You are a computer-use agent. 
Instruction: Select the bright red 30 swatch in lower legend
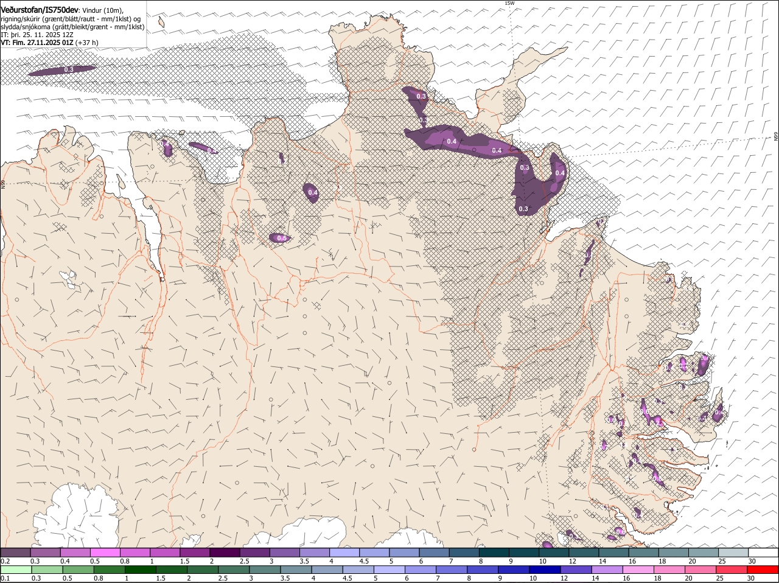point(763,570)
